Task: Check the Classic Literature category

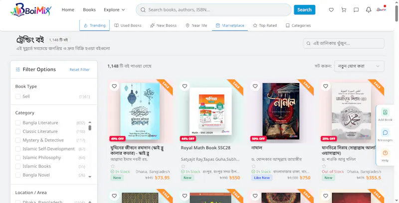Action: pos(18,131)
